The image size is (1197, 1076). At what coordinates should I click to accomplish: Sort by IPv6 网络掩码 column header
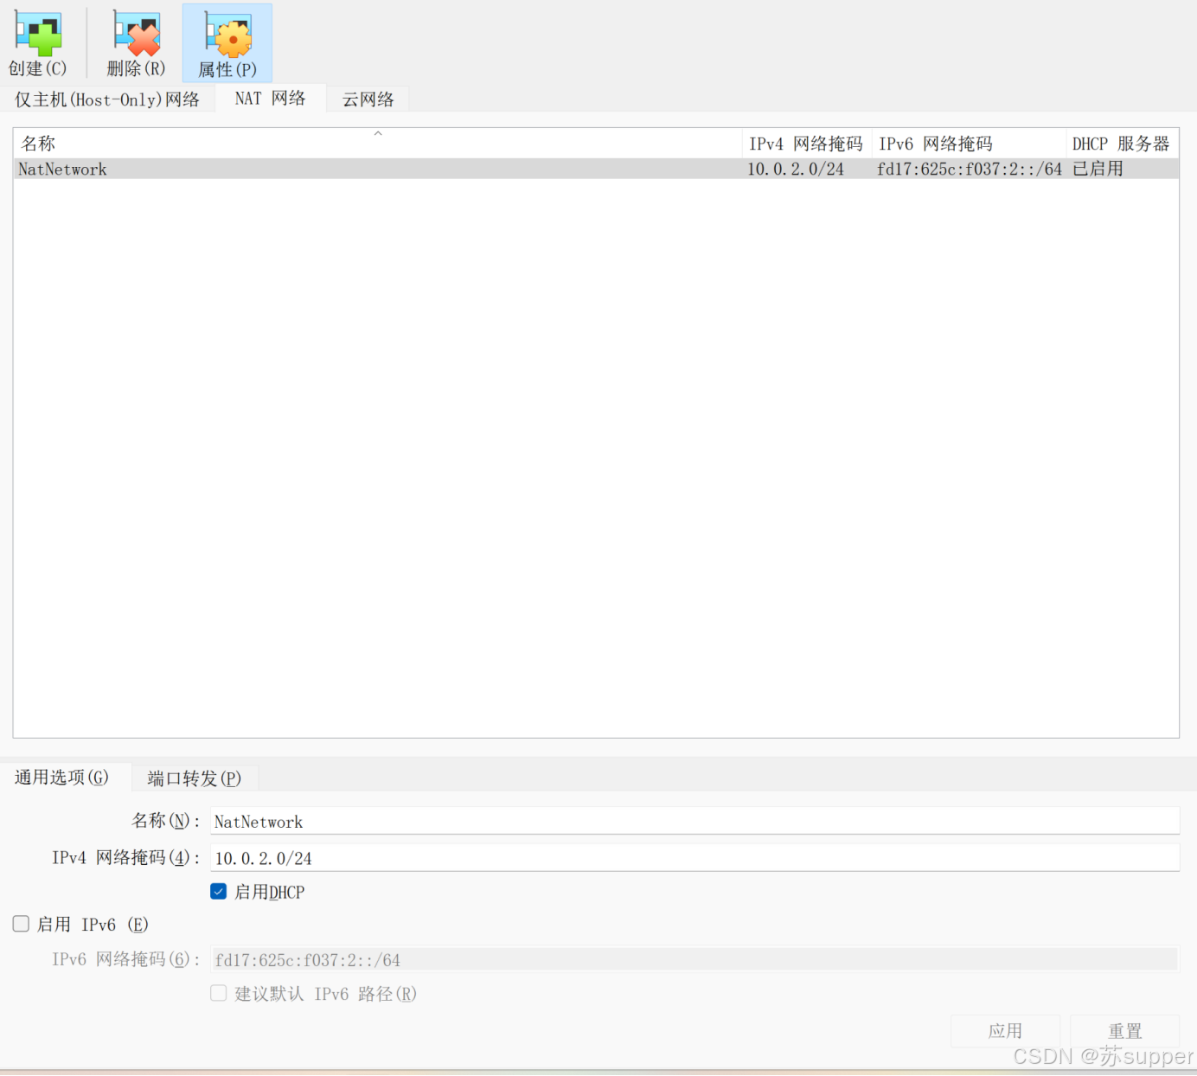click(x=969, y=144)
